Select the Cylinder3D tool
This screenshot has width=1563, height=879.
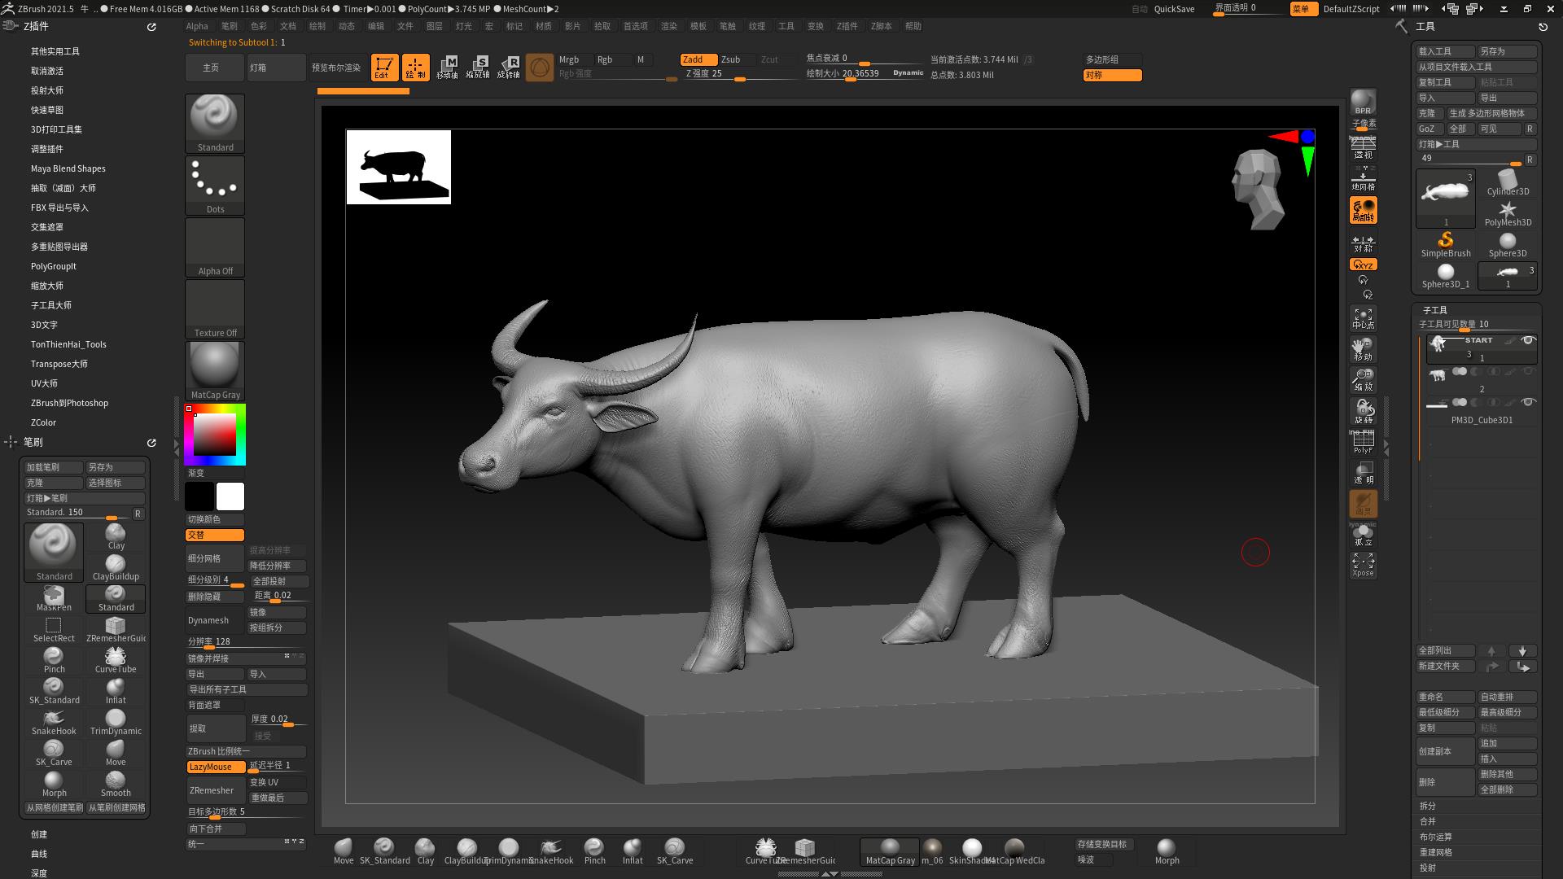tap(1508, 182)
